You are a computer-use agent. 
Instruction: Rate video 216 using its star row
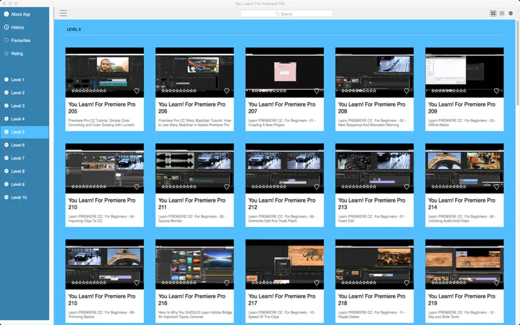click(179, 283)
